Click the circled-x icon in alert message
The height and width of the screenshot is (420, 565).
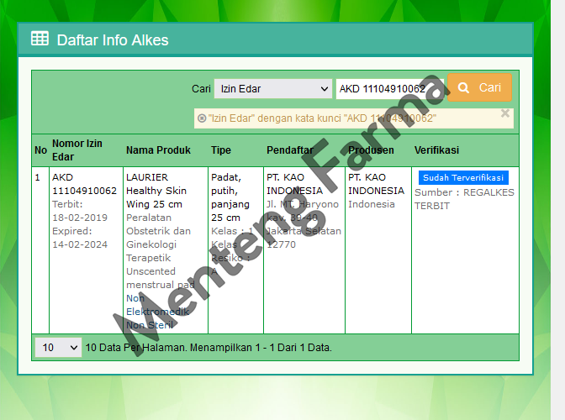[x=202, y=119]
